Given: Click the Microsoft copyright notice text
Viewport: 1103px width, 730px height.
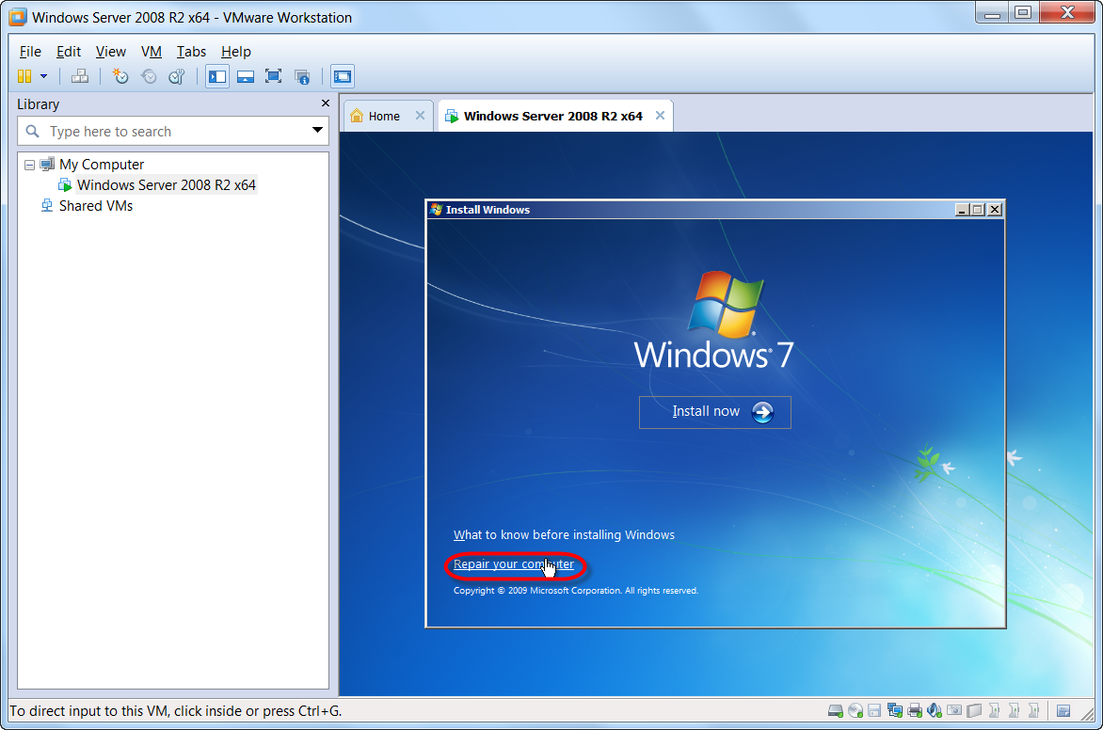Looking at the screenshot, I should tap(575, 591).
